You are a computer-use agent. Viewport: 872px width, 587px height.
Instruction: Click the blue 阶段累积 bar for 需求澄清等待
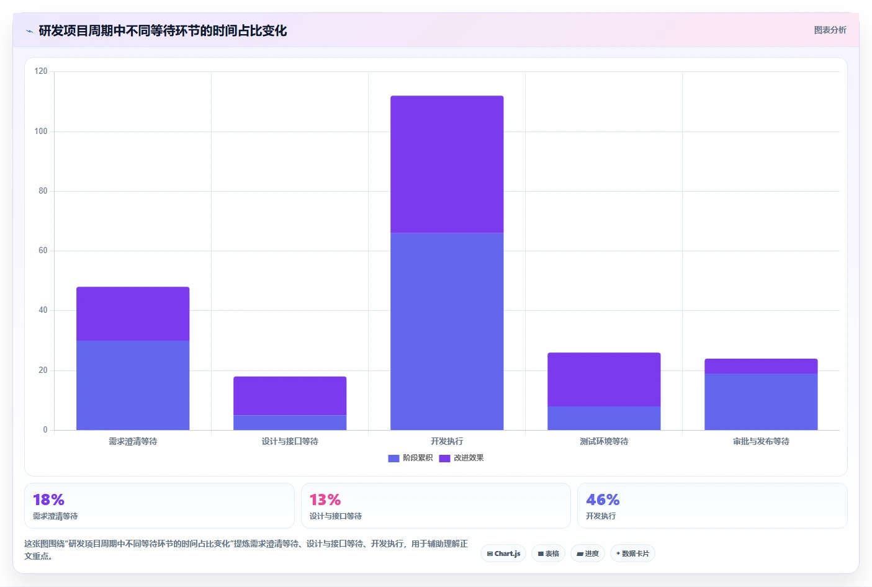[133, 385]
